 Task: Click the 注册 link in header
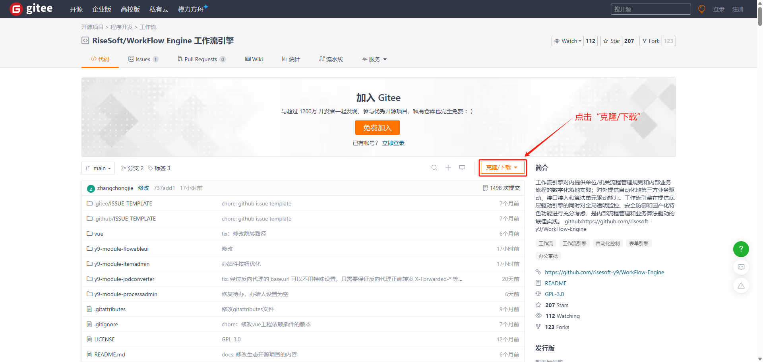(x=738, y=9)
